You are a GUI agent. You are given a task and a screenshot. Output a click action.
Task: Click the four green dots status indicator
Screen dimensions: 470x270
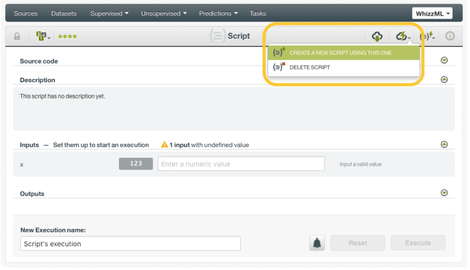(x=67, y=37)
